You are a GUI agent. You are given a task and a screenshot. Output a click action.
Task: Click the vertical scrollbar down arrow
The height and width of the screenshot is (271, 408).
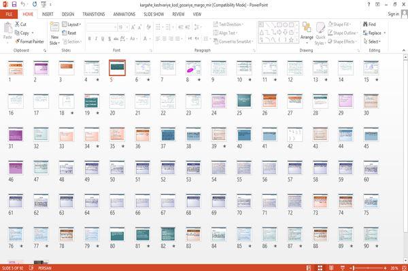[405, 260]
